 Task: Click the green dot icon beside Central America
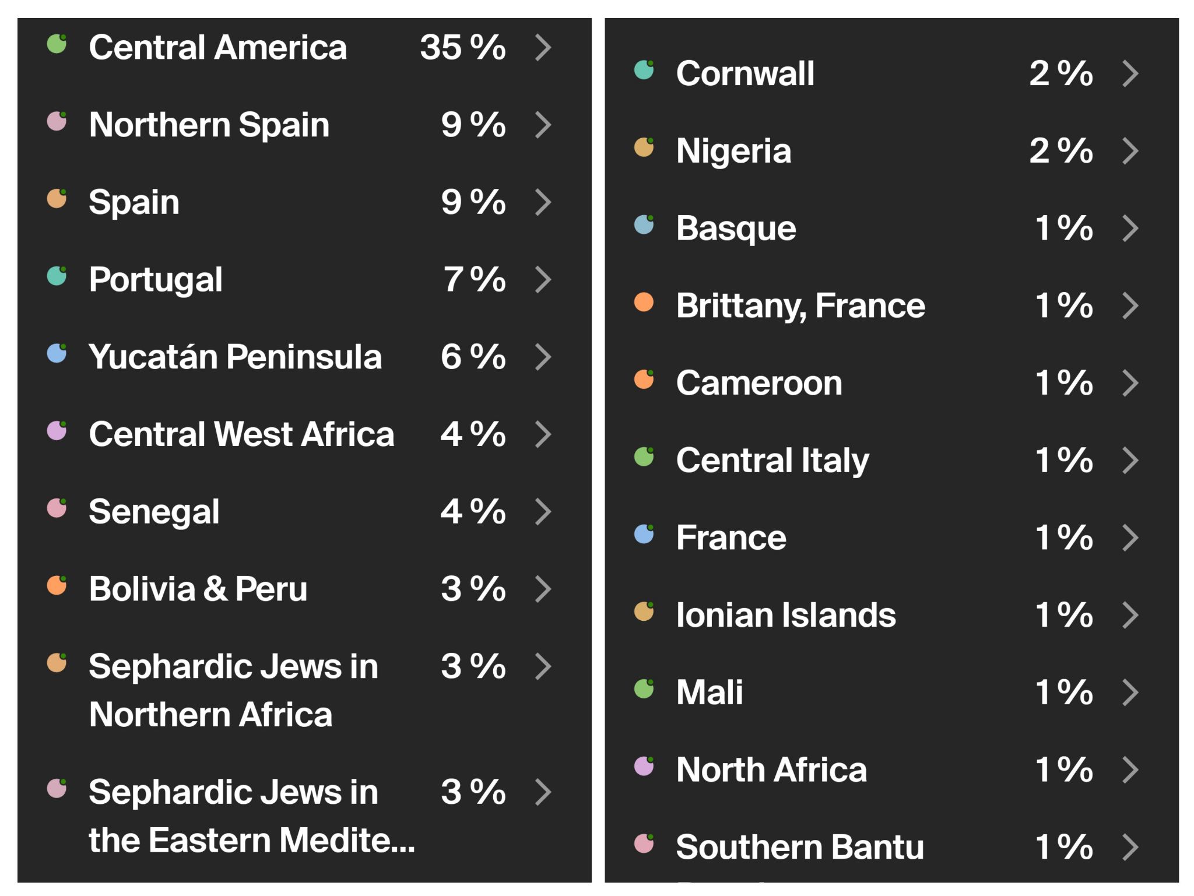pyautogui.click(x=57, y=44)
